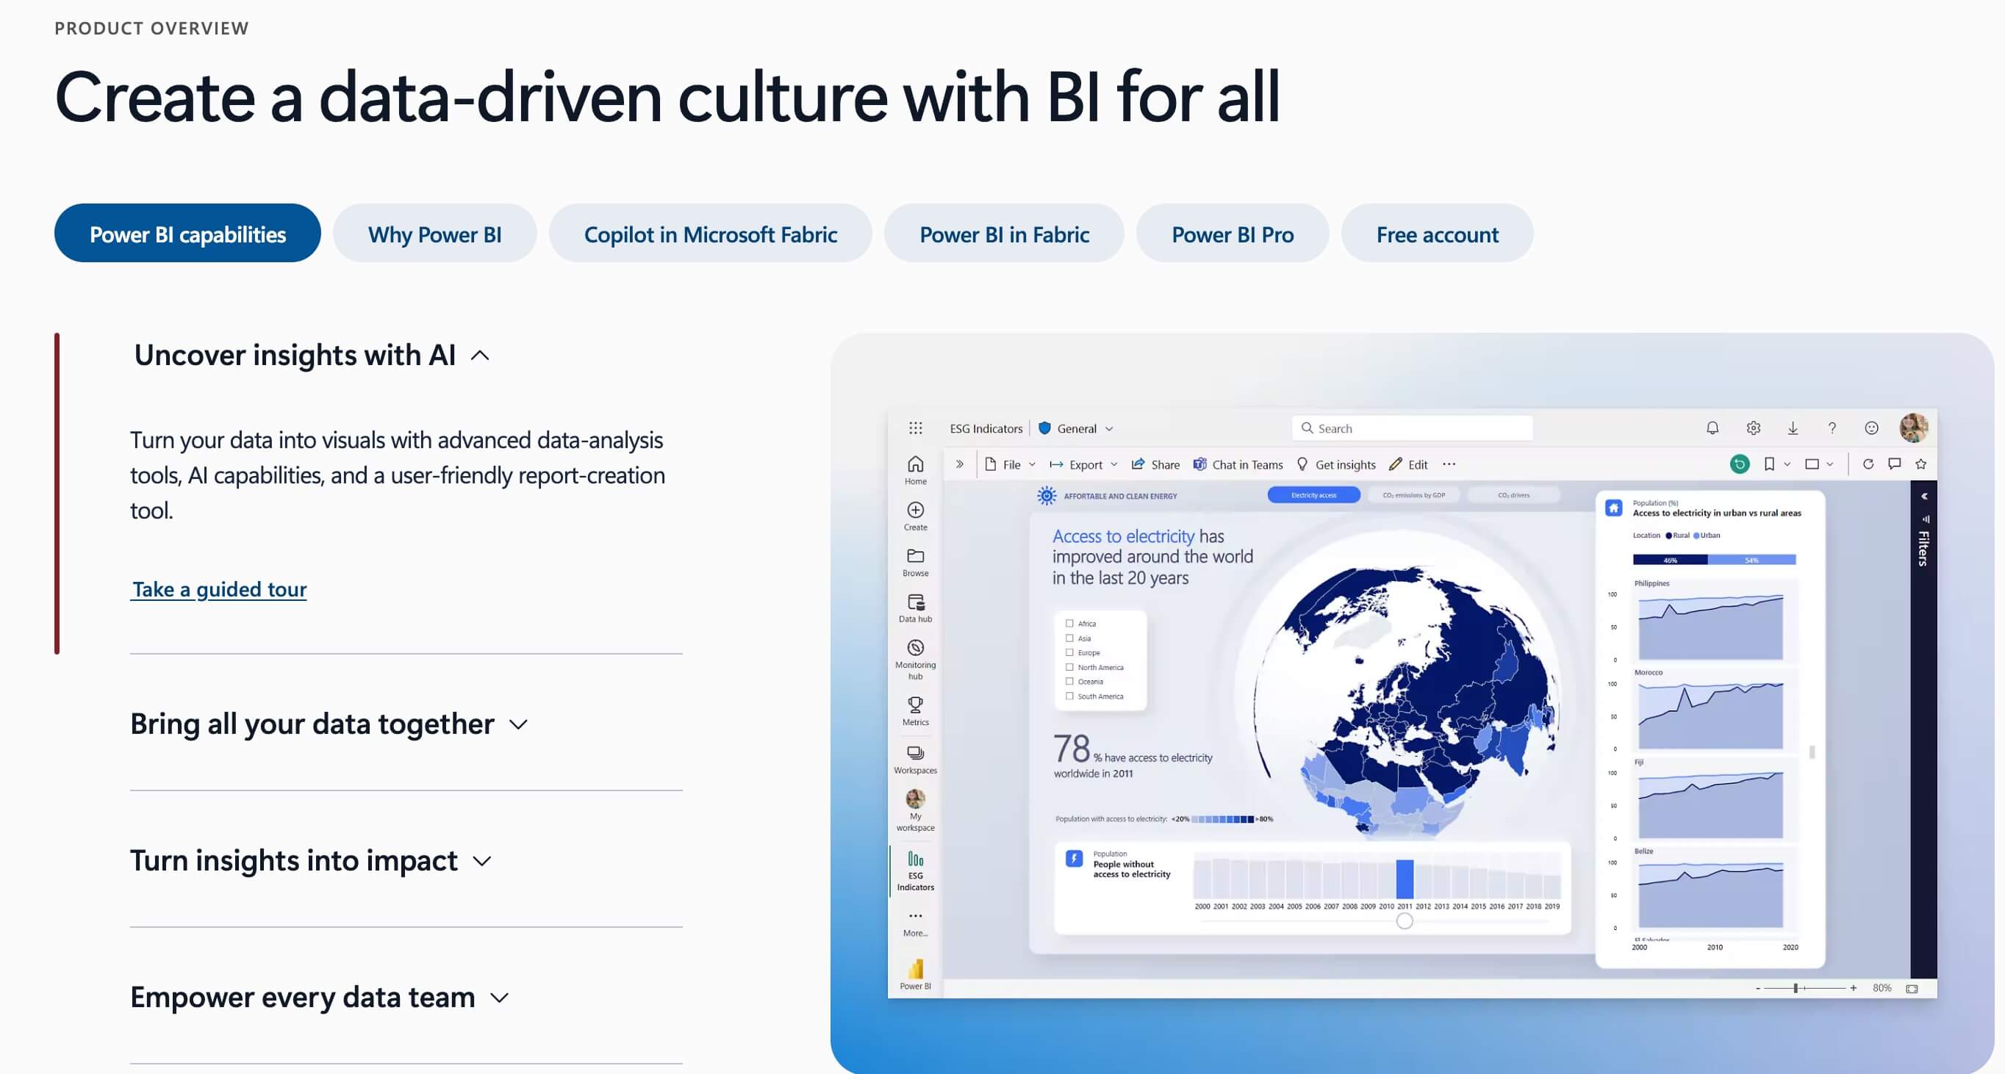Click the Home icon in Power BI sidebar
This screenshot has height=1074, width=2005.
coord(915,464)
